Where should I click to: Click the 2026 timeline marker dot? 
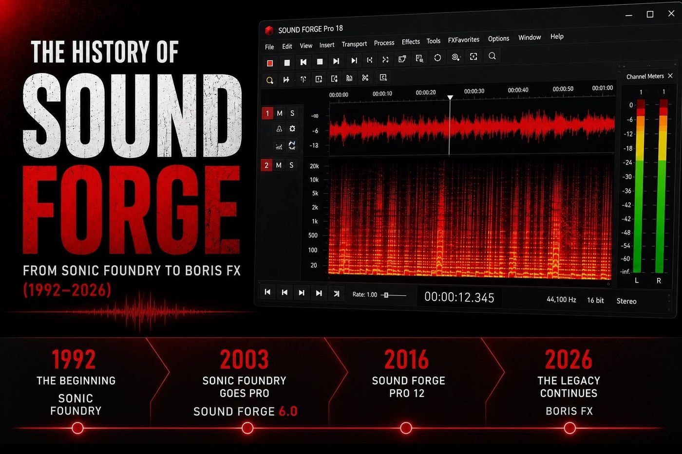point(569,428)
